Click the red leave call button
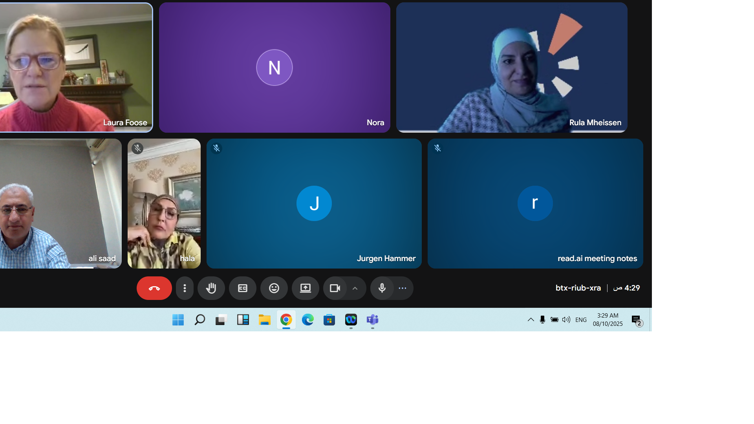 154,288
